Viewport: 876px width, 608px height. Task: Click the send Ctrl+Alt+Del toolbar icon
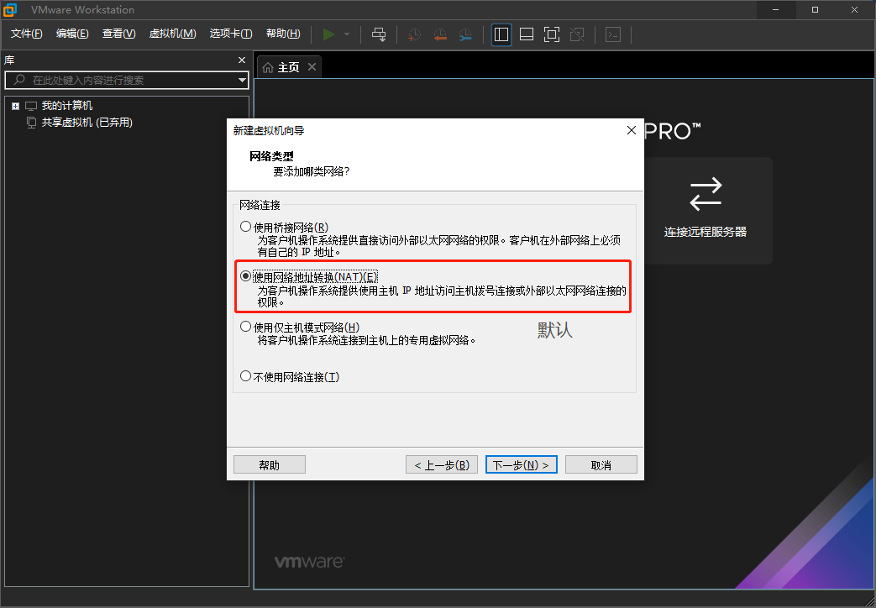[379, 34]
